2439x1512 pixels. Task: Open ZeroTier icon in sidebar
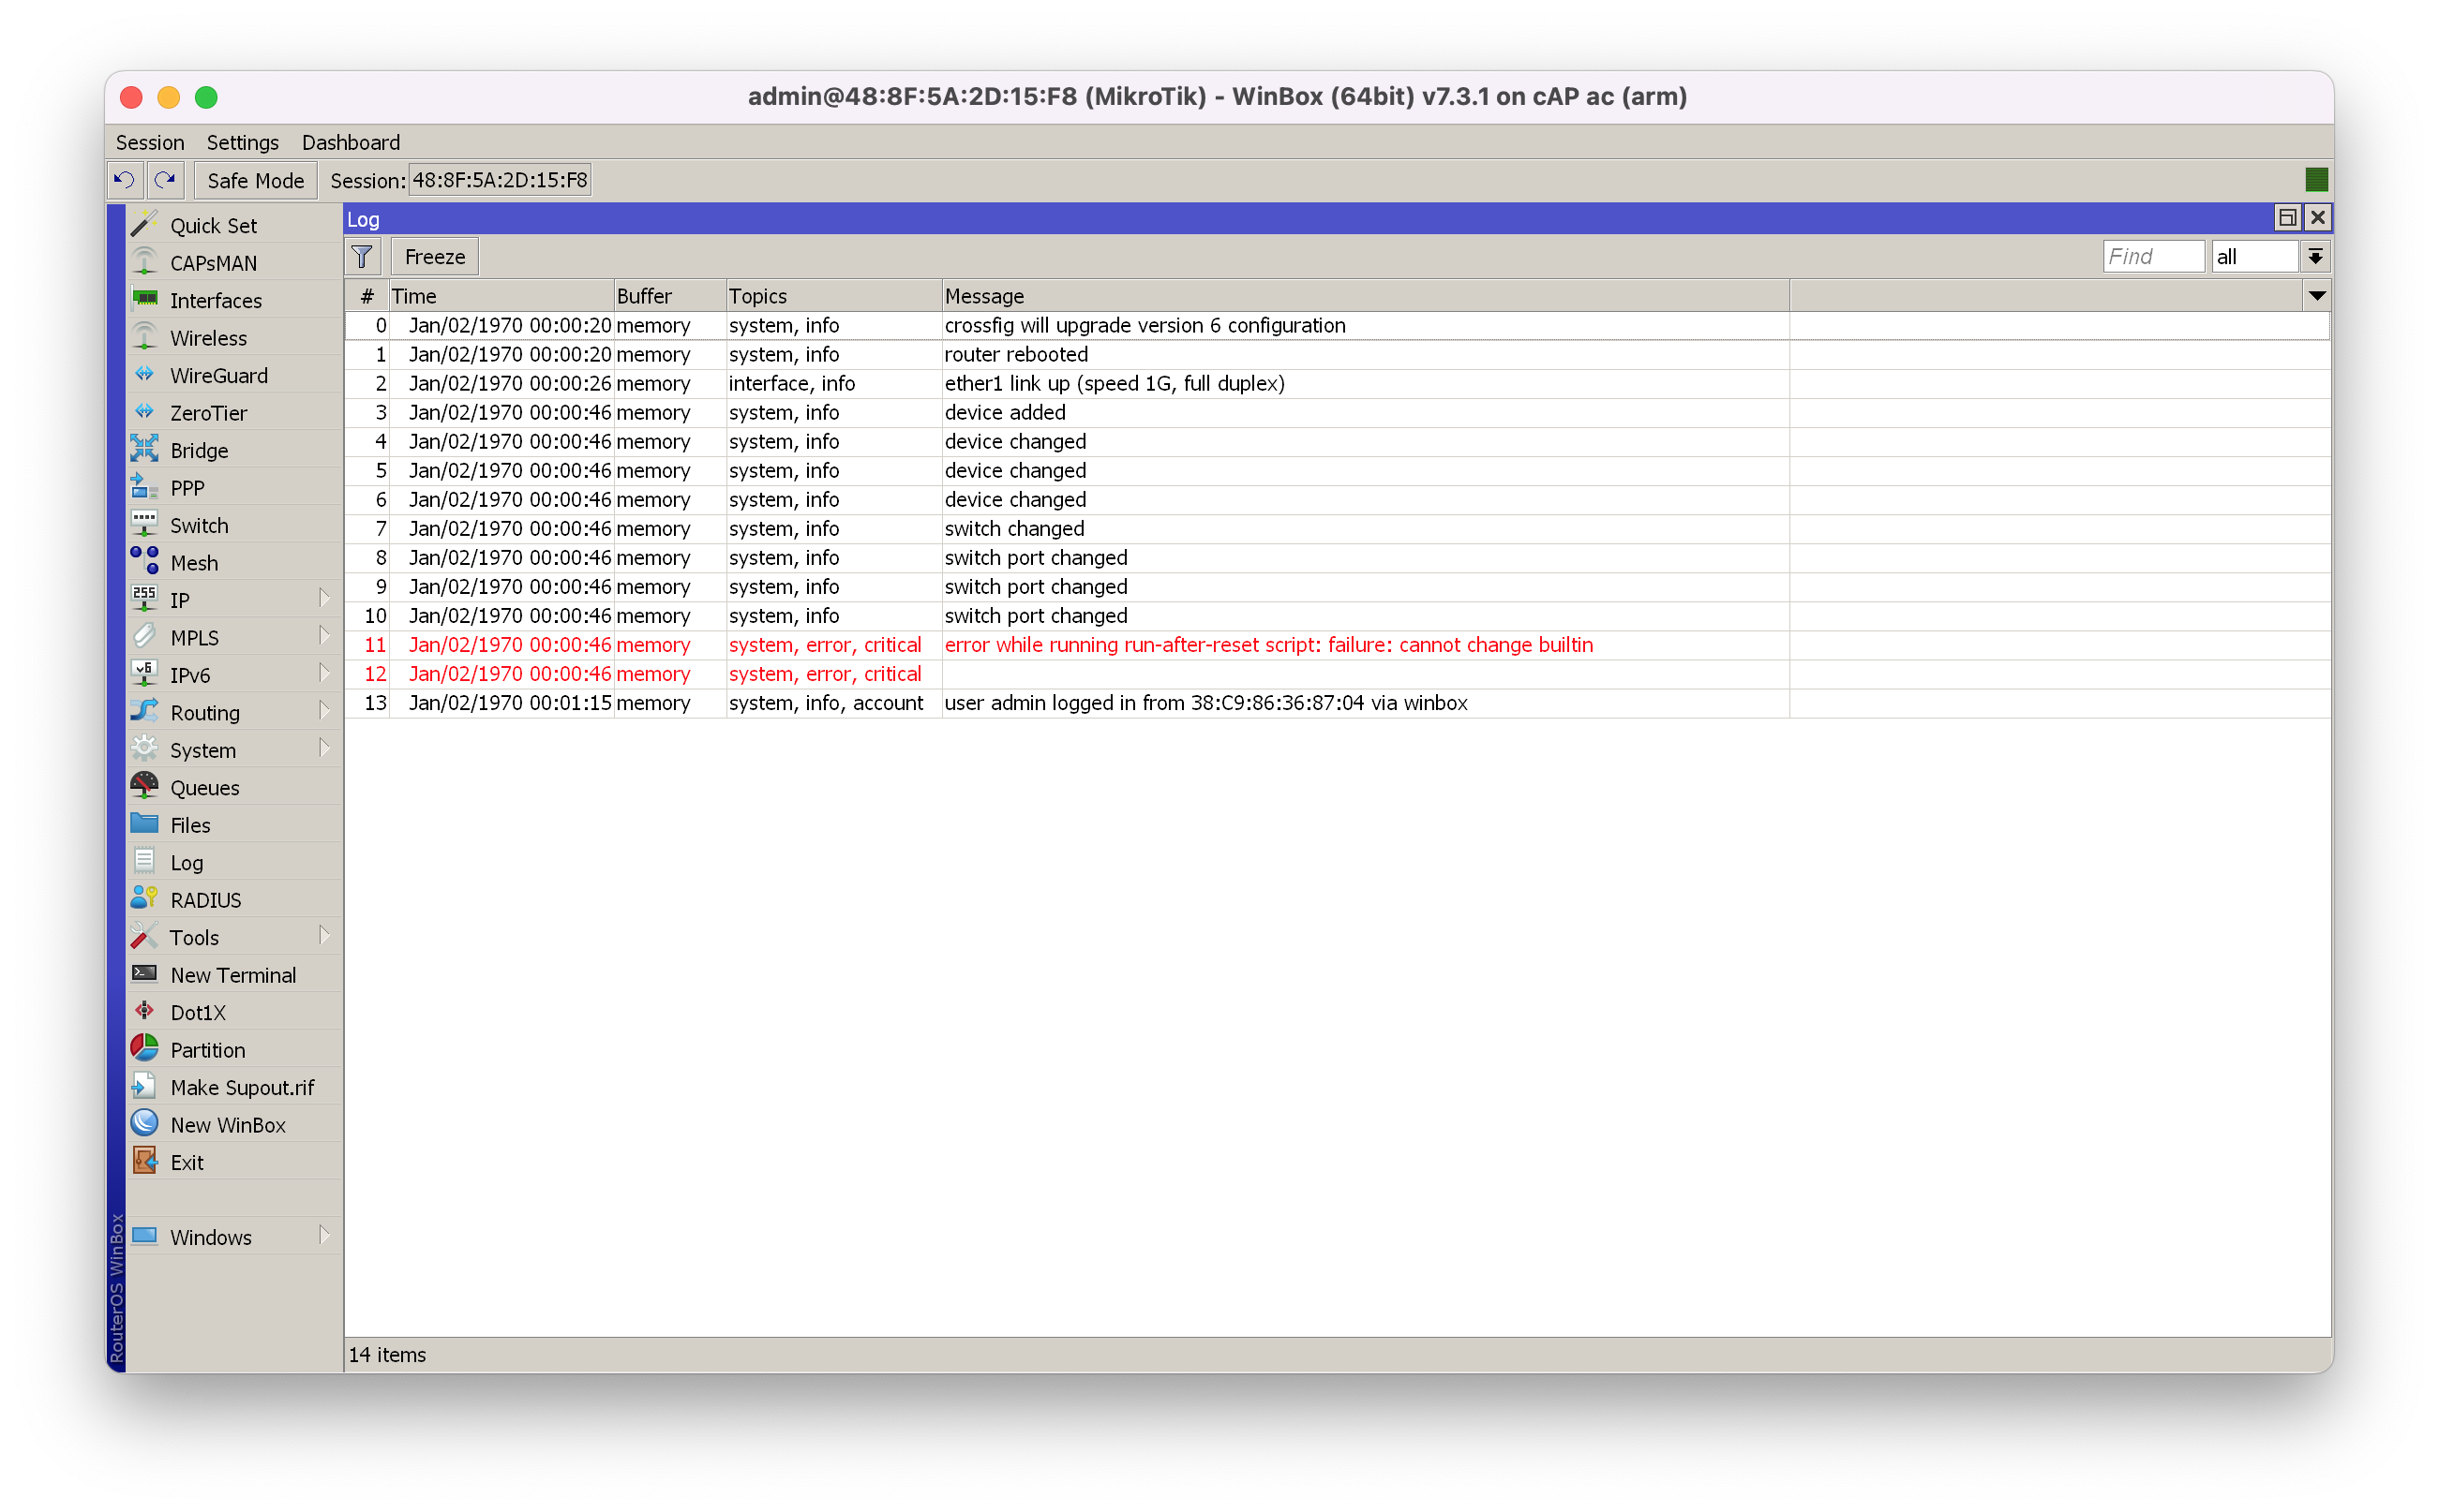pos(144,412)
